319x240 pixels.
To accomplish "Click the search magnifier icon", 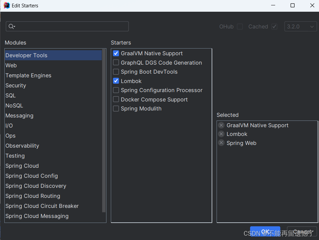I will tap(12, 26).
